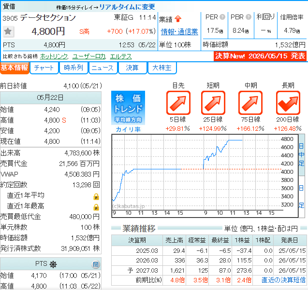This screenshot has height=290, width=308.
Task: Click the red 決算New! 2026/05/15 発表 banner
Action: pyautogui.click(x=260, y=56)
